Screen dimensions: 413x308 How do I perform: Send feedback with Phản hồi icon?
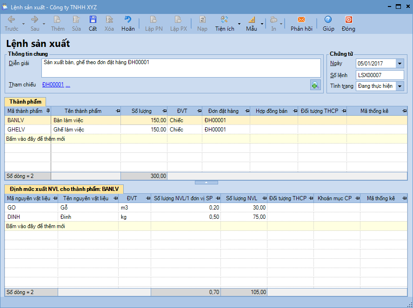301,20
